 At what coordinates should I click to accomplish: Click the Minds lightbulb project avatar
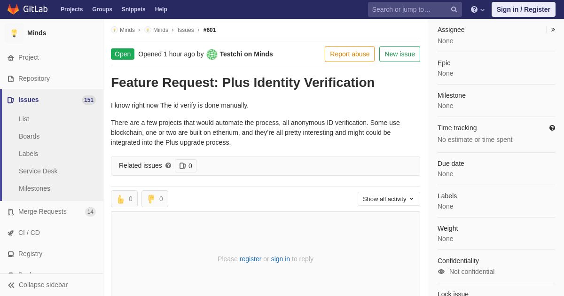pyautogui.click(x=14, y=33)
